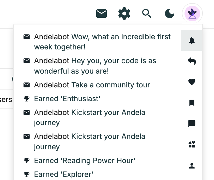Open second 'Kickstart your Andela journey' message

tap(97, 142)
